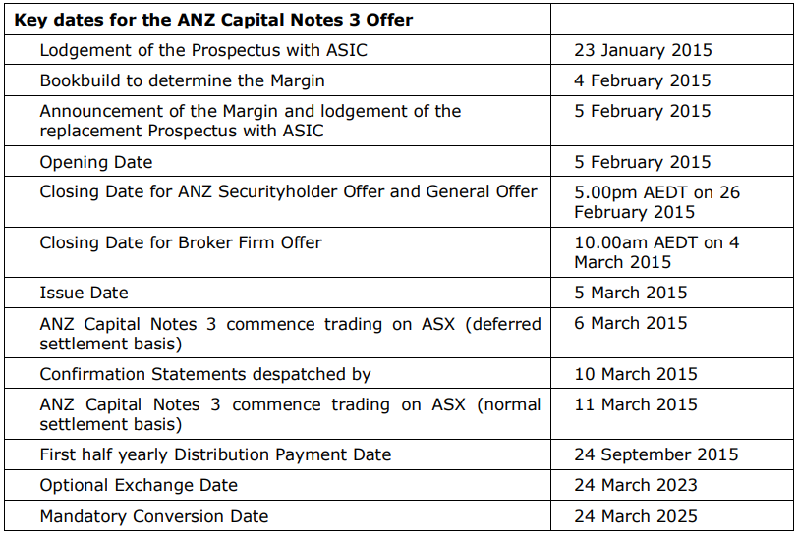Click the date 24 September 2015
This screenshot has height=534, width=797.
[655, 454]
